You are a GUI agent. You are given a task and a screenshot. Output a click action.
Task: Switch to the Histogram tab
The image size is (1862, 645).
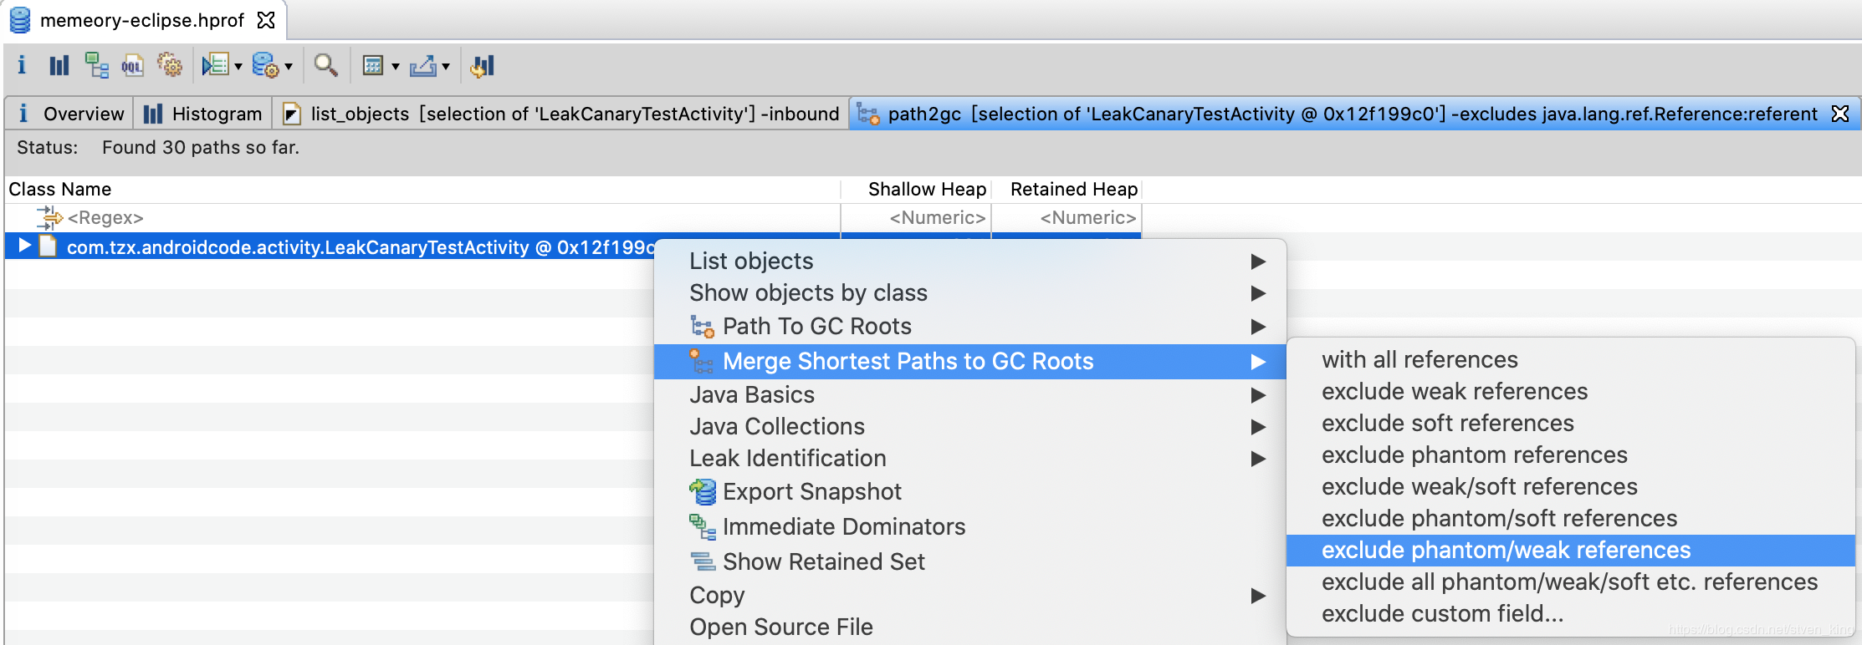203,114
